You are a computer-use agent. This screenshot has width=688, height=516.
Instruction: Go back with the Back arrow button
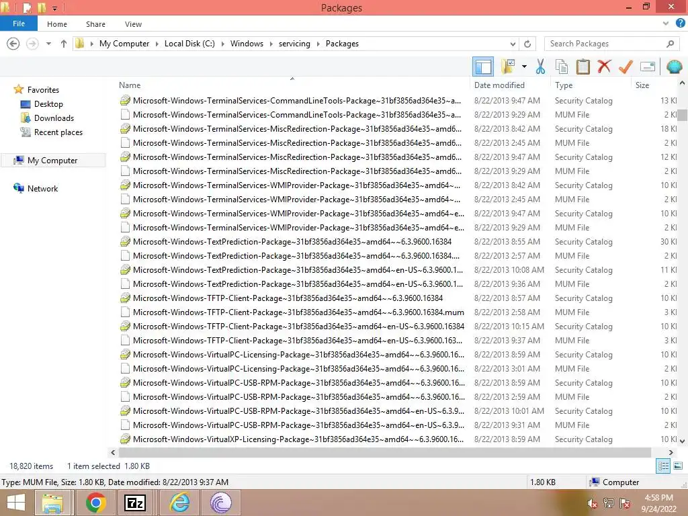[13, 44]
